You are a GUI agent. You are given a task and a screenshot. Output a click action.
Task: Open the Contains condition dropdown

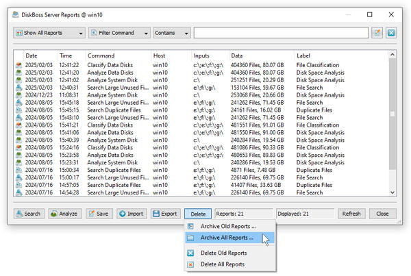tap(172, 33)
